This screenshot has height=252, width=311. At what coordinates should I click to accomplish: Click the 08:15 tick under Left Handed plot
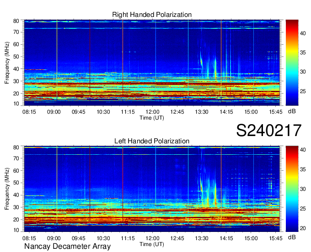(x=29, y=238)
